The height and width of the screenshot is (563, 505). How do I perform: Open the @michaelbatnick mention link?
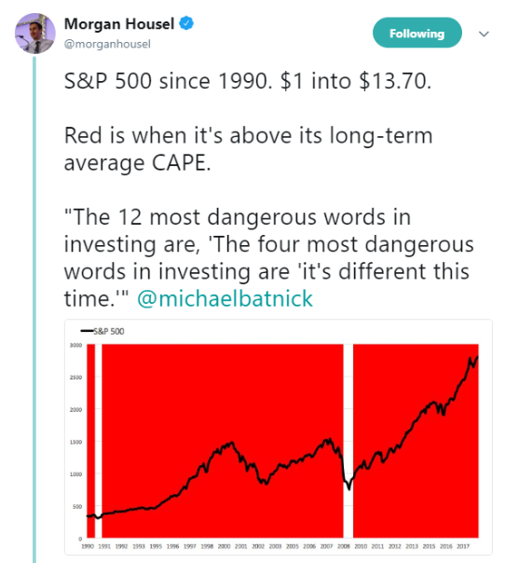(x=225, y=298)
